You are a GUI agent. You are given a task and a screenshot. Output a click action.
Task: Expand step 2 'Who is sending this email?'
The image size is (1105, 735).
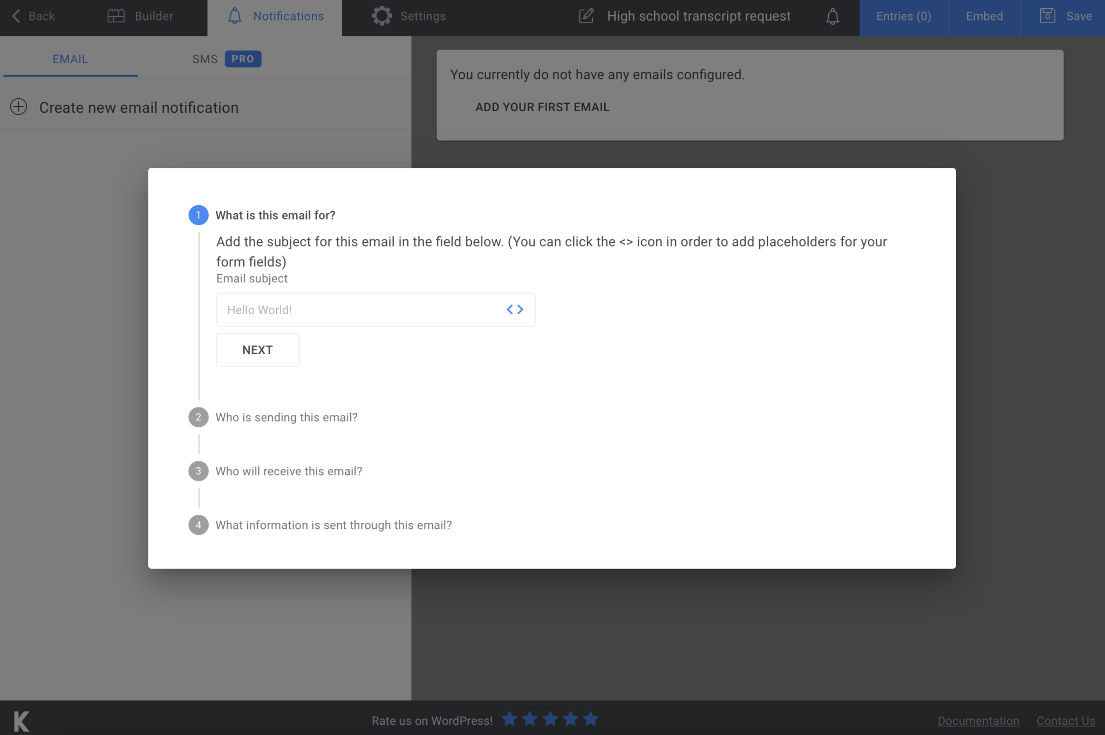286,417
